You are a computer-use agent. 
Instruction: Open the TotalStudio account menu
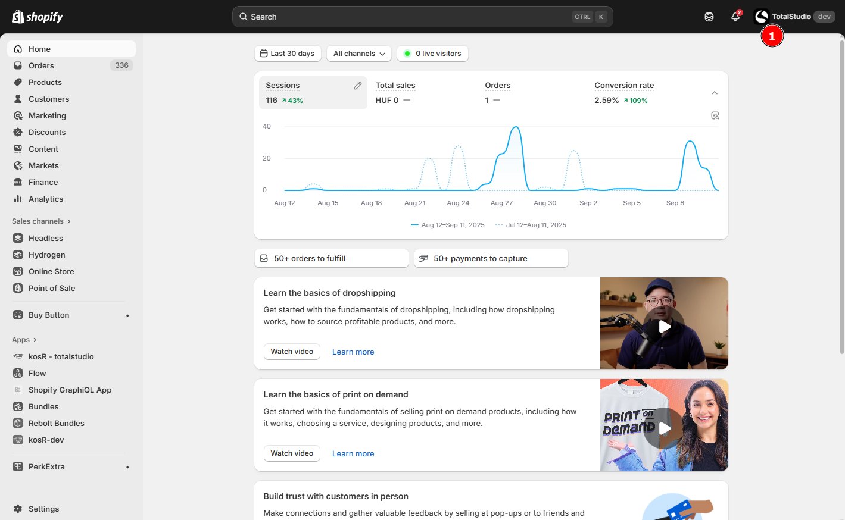point(794,17)
